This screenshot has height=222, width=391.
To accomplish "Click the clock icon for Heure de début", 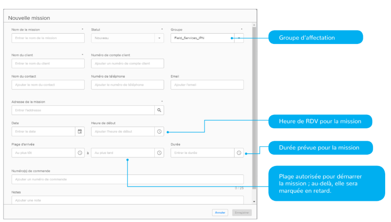I will (159, 131).
